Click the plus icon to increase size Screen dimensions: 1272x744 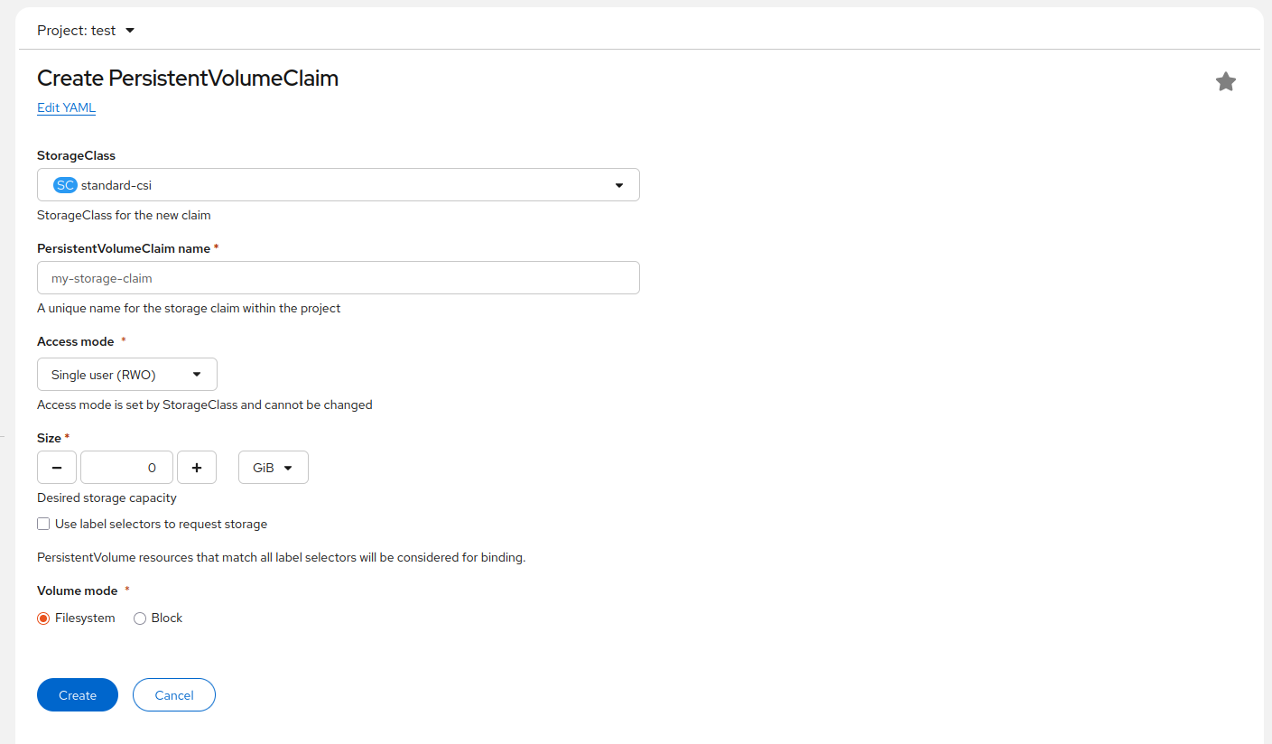point(196,467)
